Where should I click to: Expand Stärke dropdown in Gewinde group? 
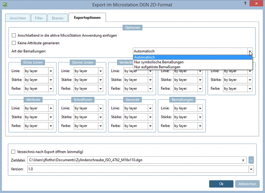[138, 117]
